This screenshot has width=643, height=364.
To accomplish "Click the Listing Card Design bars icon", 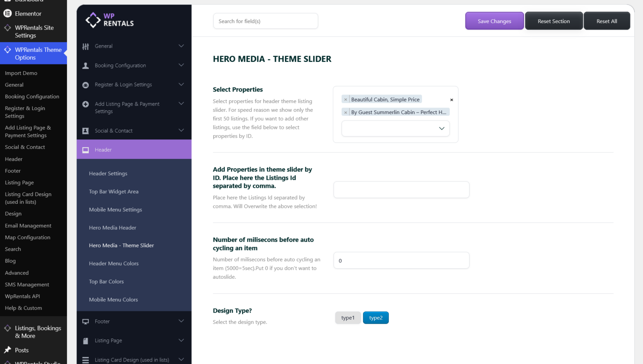I will point(86,360).
